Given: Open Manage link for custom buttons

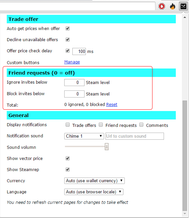Looking at the screenshot, I should [72, 62].
